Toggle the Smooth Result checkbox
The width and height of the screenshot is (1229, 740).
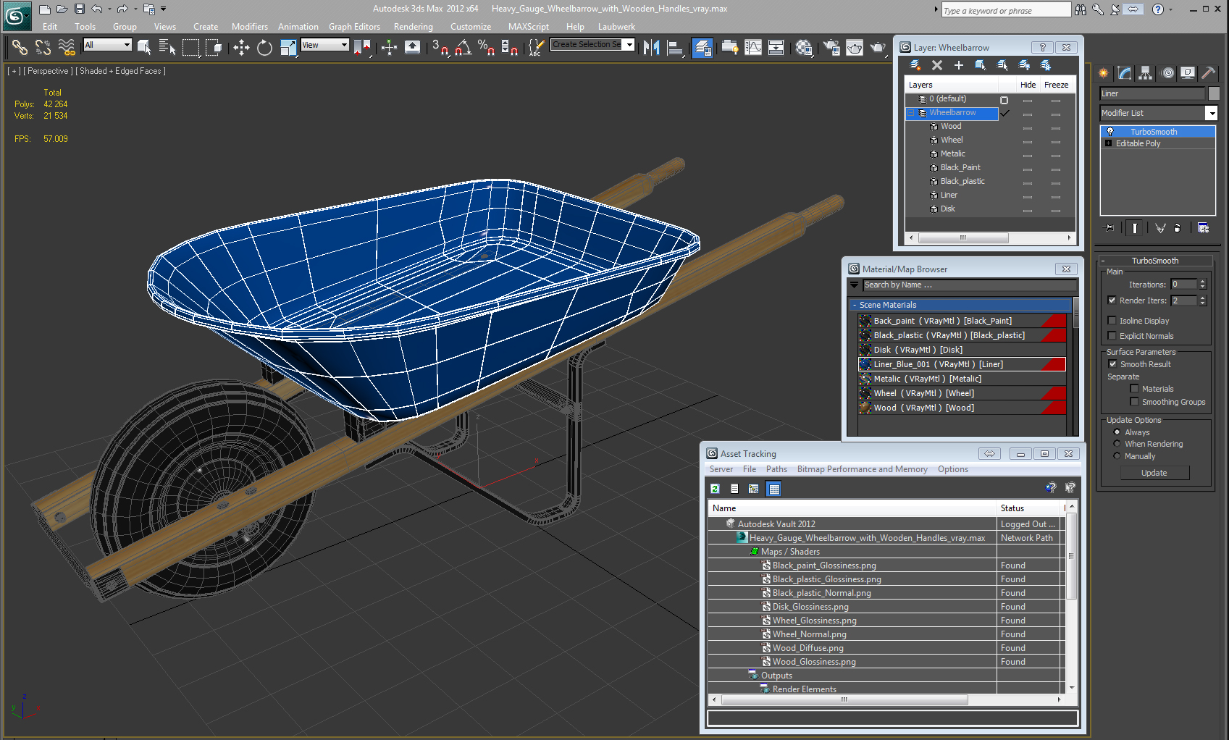coord(1113,363)
